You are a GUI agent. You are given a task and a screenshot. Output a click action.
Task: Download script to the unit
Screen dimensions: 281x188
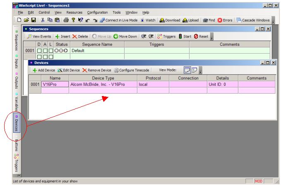pos(170,20)
